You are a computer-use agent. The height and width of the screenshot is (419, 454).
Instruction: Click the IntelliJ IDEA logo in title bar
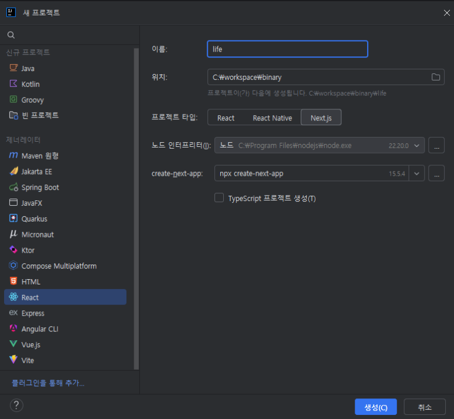click(11, 12)
